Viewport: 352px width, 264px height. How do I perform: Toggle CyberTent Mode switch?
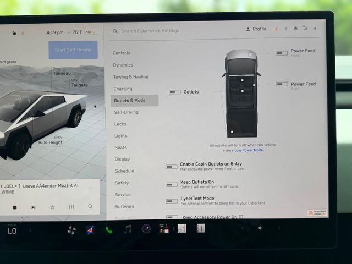(x=172, y=201)
